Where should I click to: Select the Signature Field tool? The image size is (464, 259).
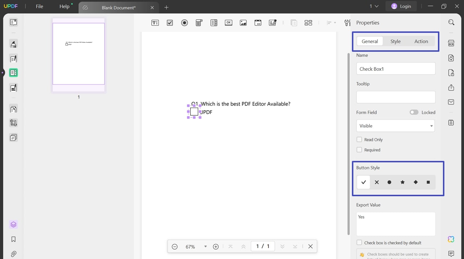pos(272,22)
